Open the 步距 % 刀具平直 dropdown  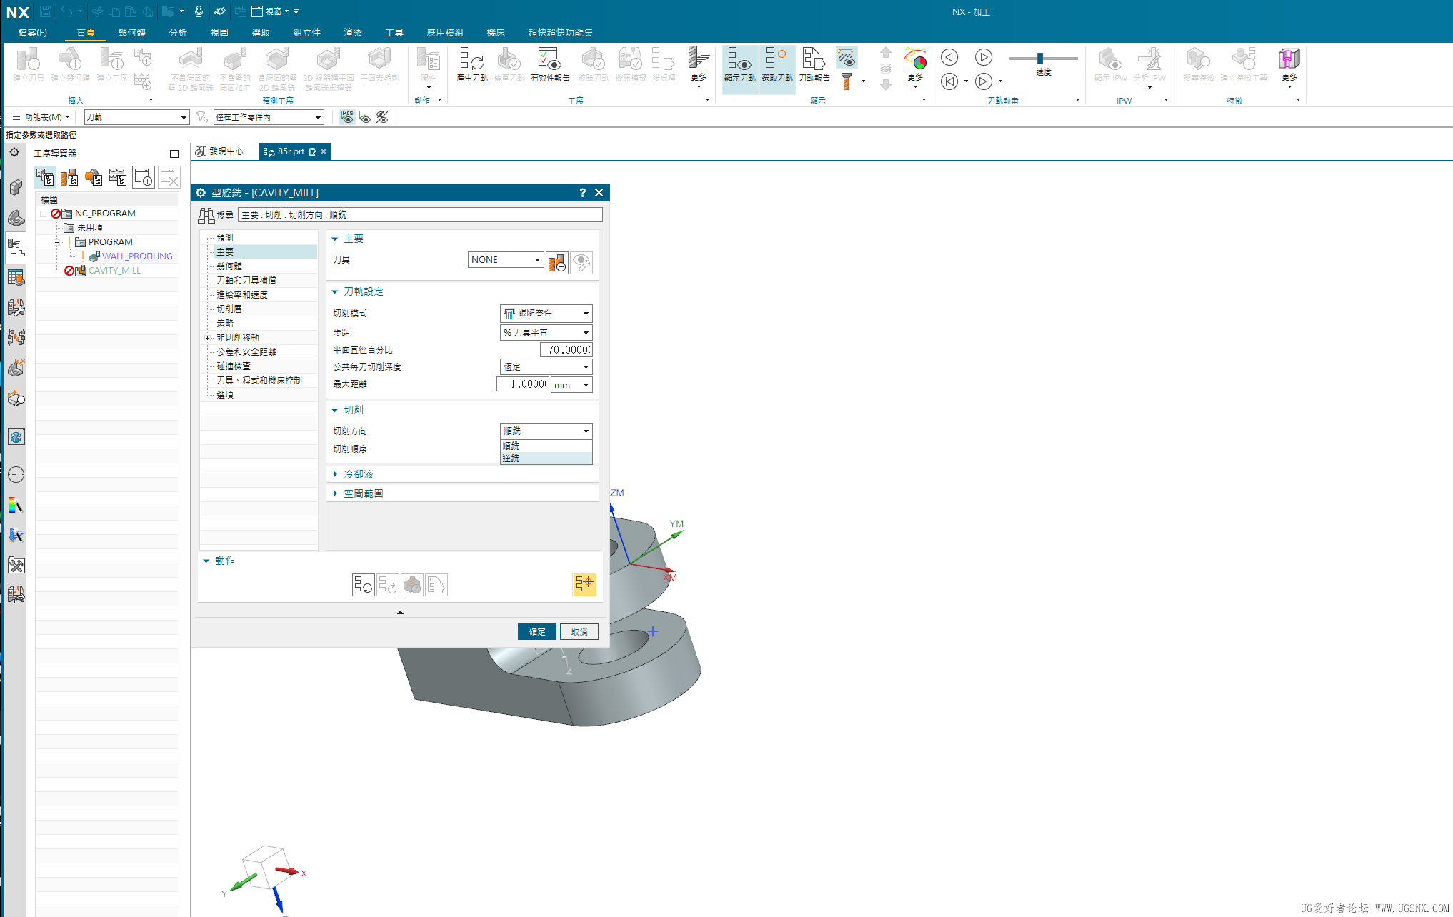coord(546,332)
